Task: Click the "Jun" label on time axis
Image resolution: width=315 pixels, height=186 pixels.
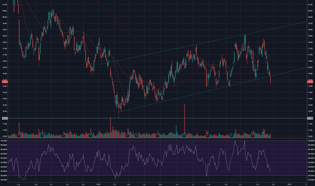Action: [177, 184]
